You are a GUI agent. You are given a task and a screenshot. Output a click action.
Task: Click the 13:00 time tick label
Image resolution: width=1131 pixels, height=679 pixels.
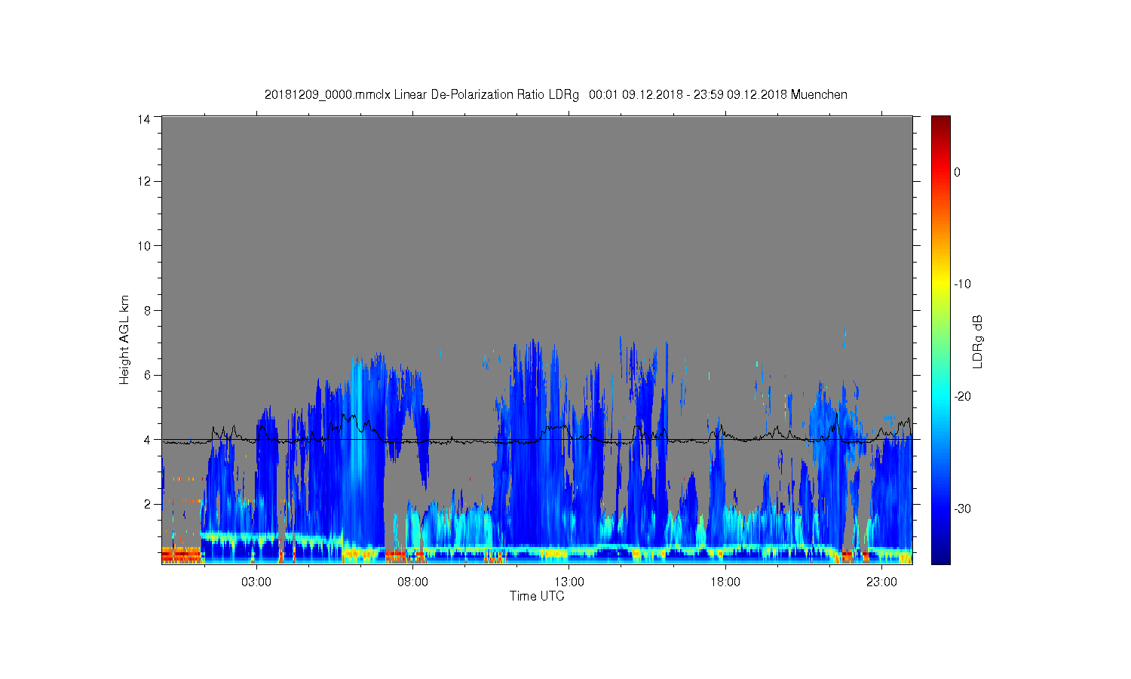tap(569, 582)
